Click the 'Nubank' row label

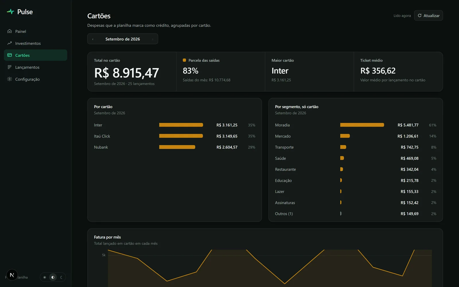point(101,147)
